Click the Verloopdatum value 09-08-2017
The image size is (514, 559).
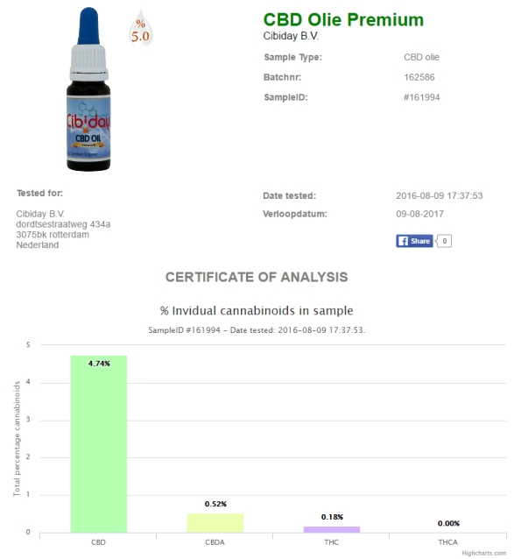click(419, 214)
